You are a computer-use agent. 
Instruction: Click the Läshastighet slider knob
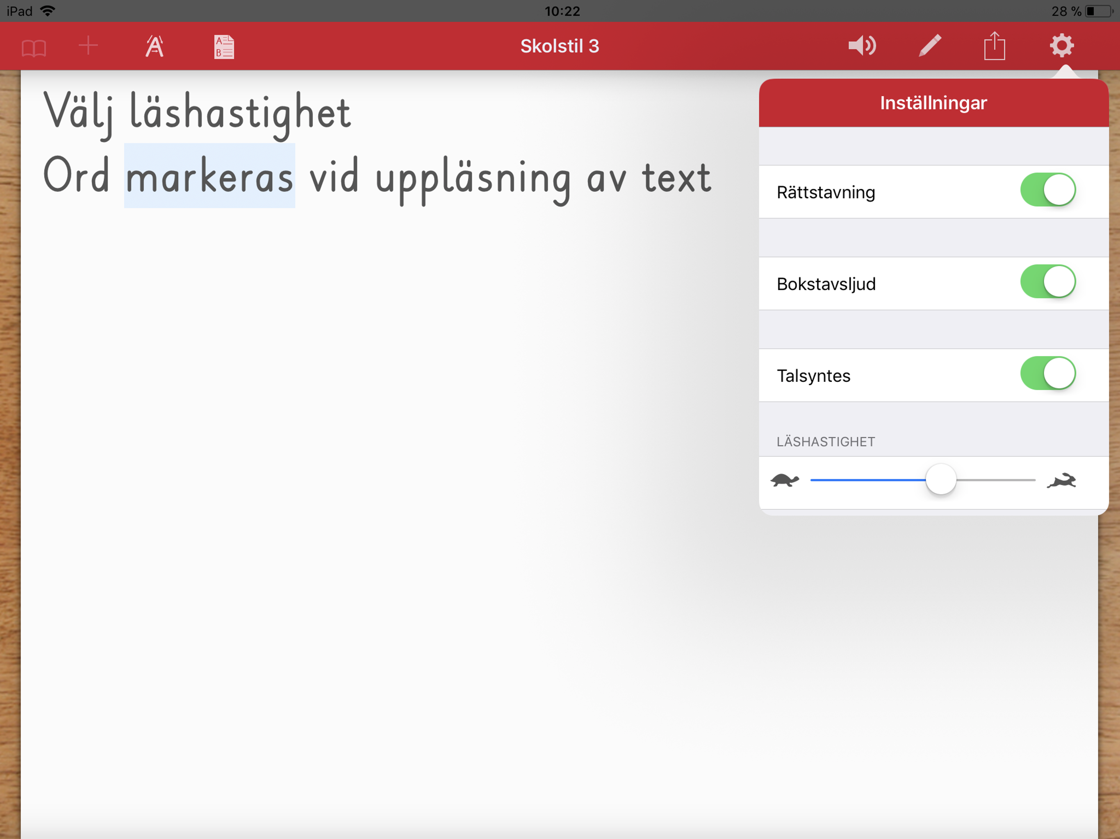tap(941, 479)
